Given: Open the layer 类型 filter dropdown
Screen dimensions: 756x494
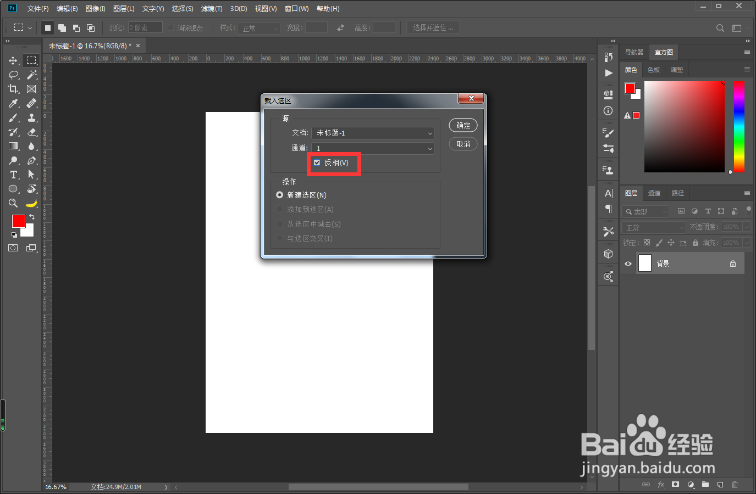Looking at the screenshot, I should pyautogui.click(x=645, y=211).
